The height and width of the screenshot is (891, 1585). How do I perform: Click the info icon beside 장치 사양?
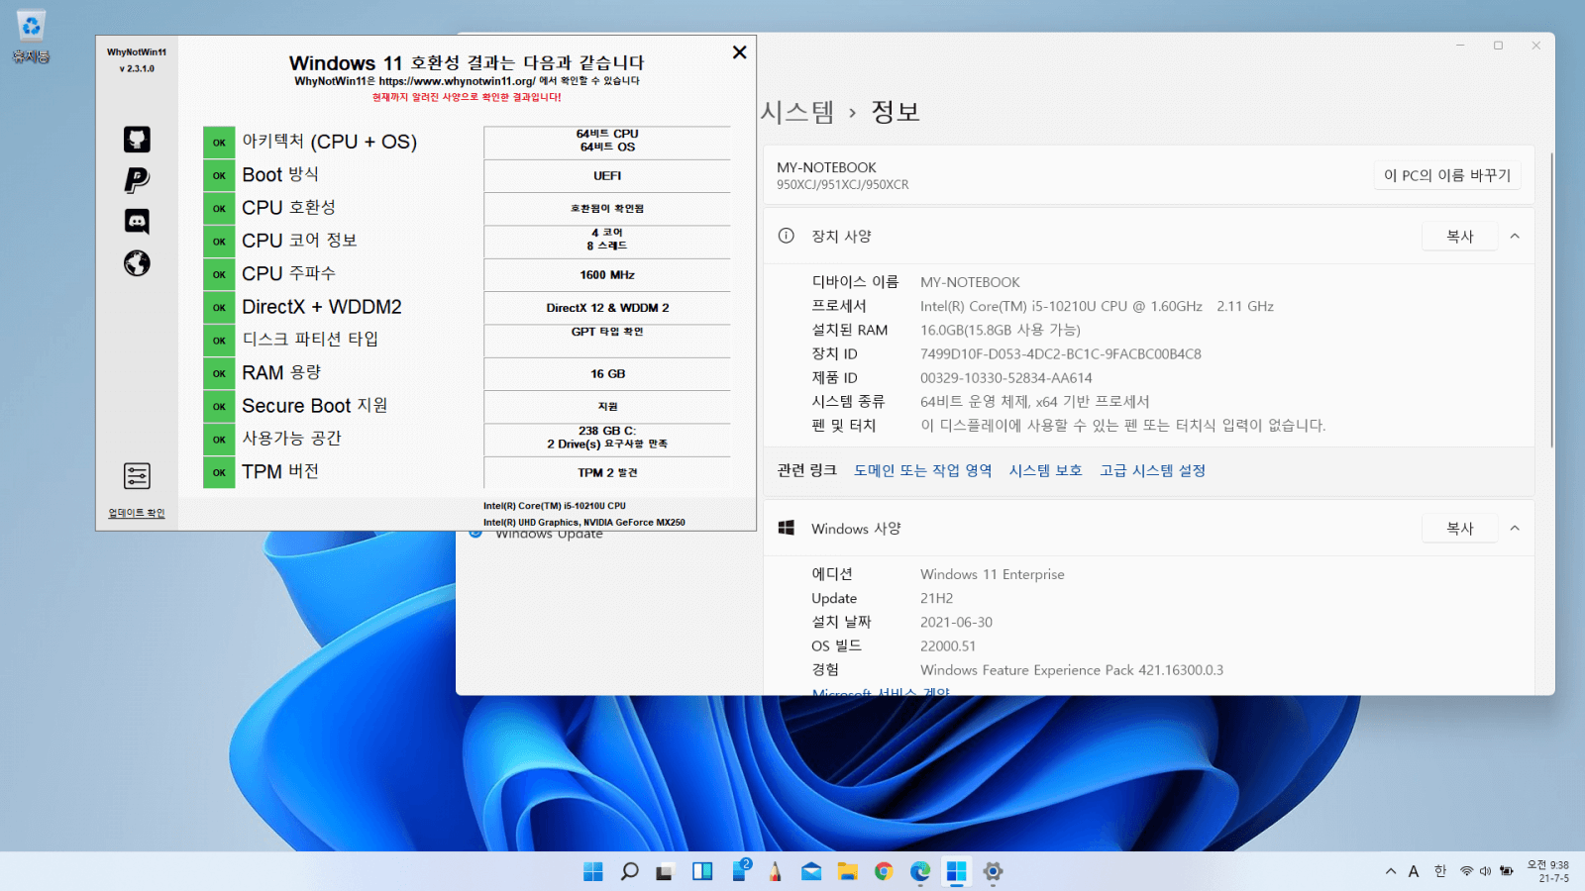click(786, 236)
